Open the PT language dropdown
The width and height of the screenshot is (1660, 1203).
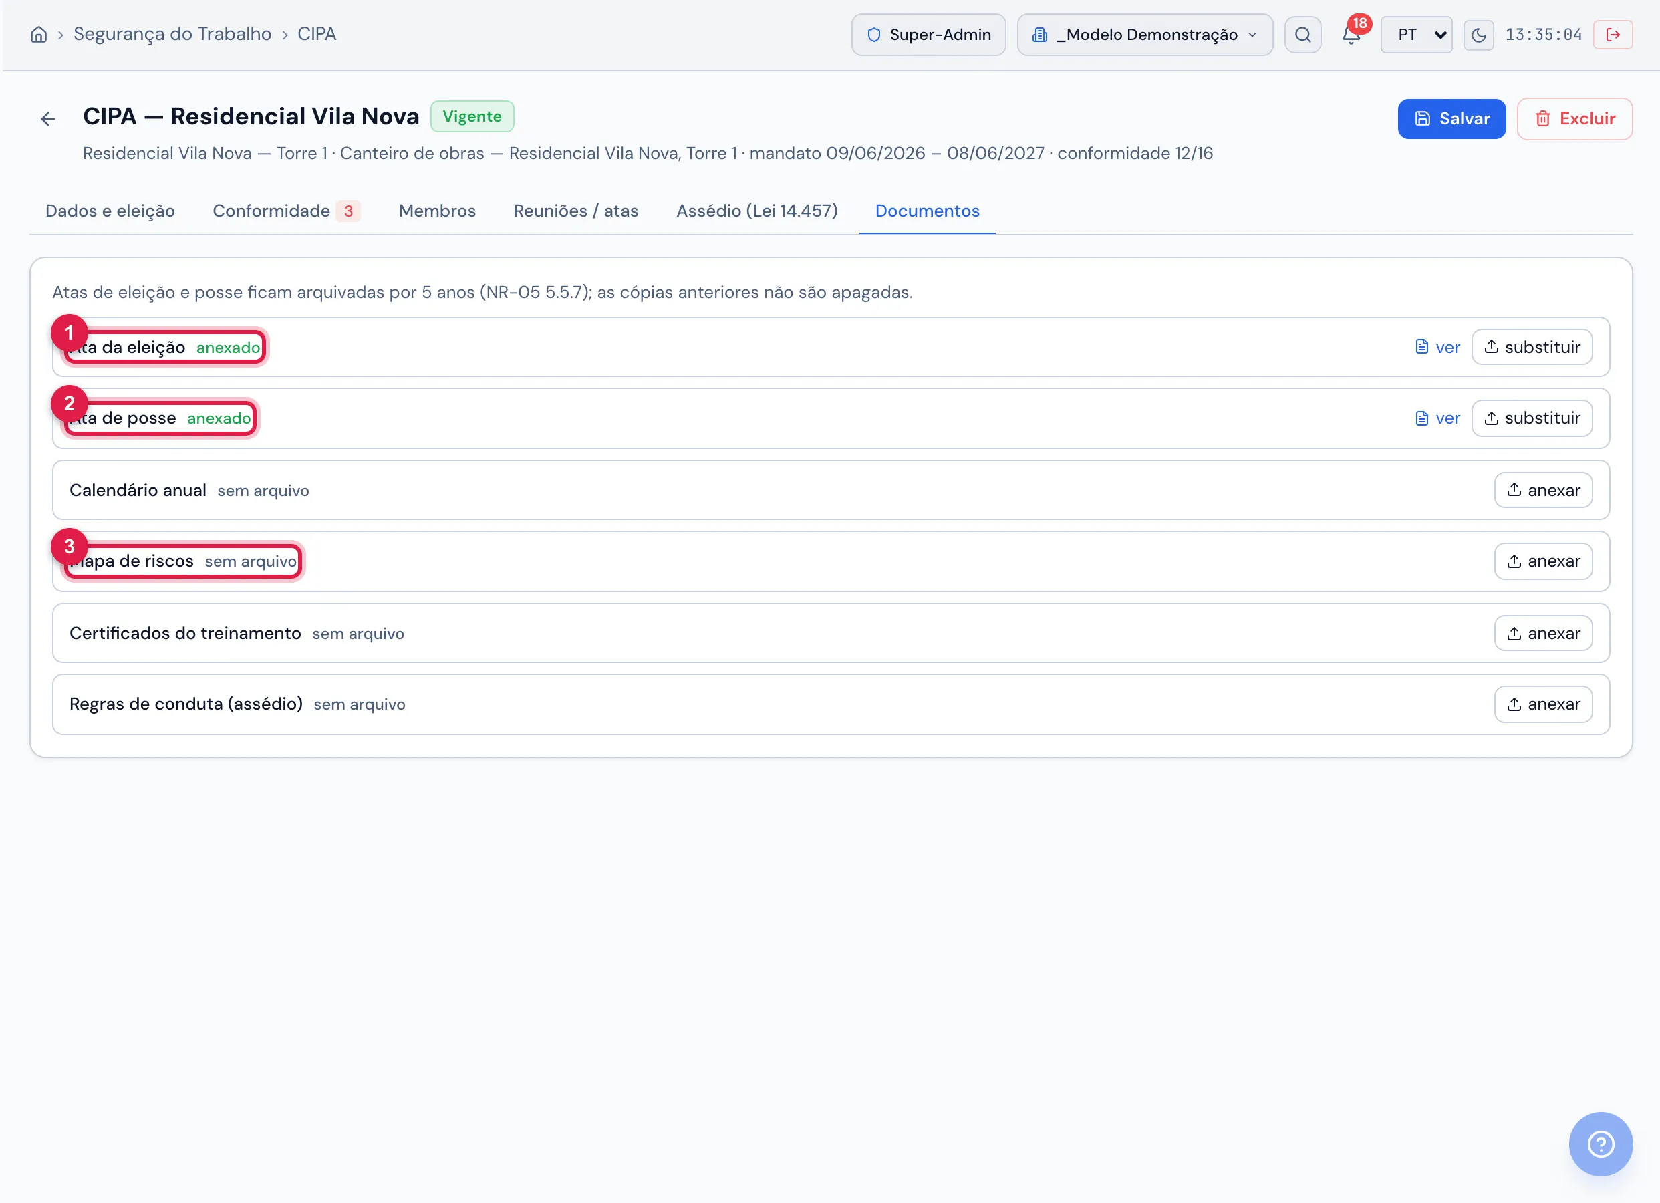click(x=1416, y=34)
